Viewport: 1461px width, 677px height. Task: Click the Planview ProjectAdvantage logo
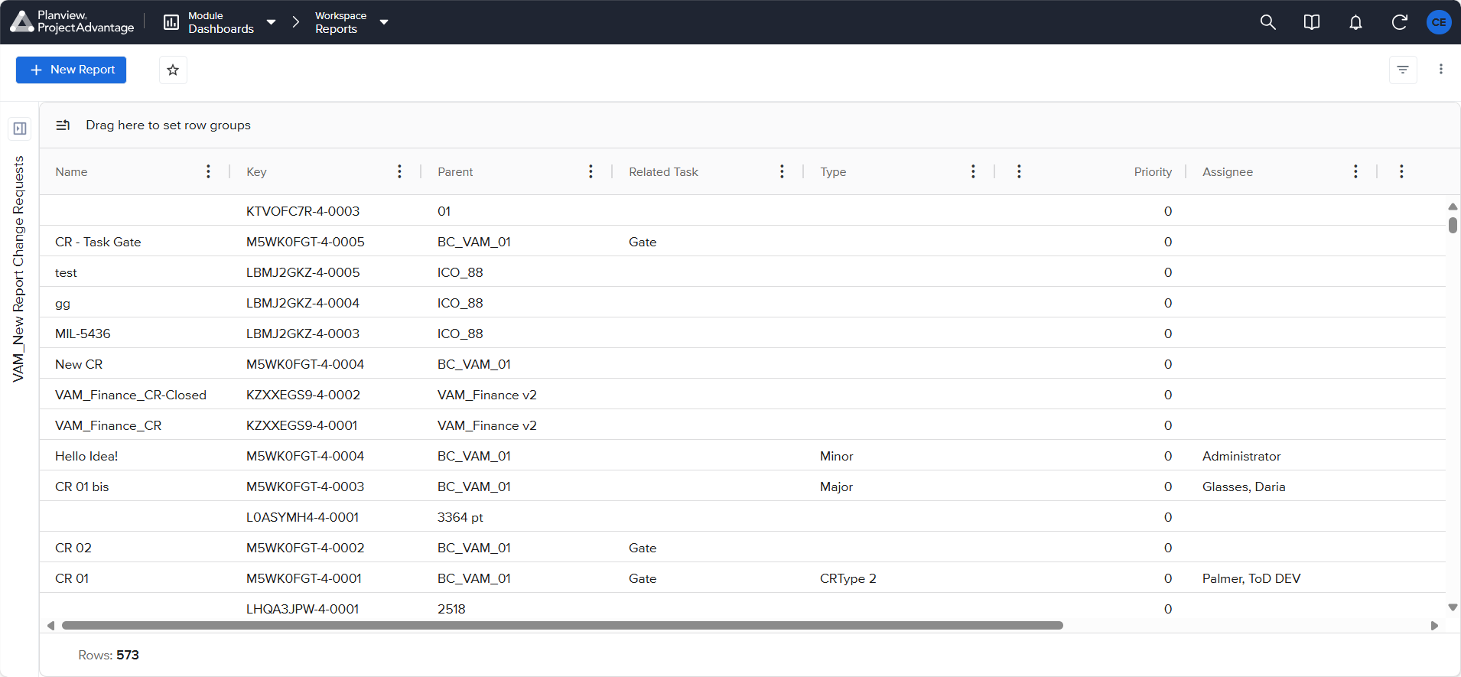tap(73, 22)
